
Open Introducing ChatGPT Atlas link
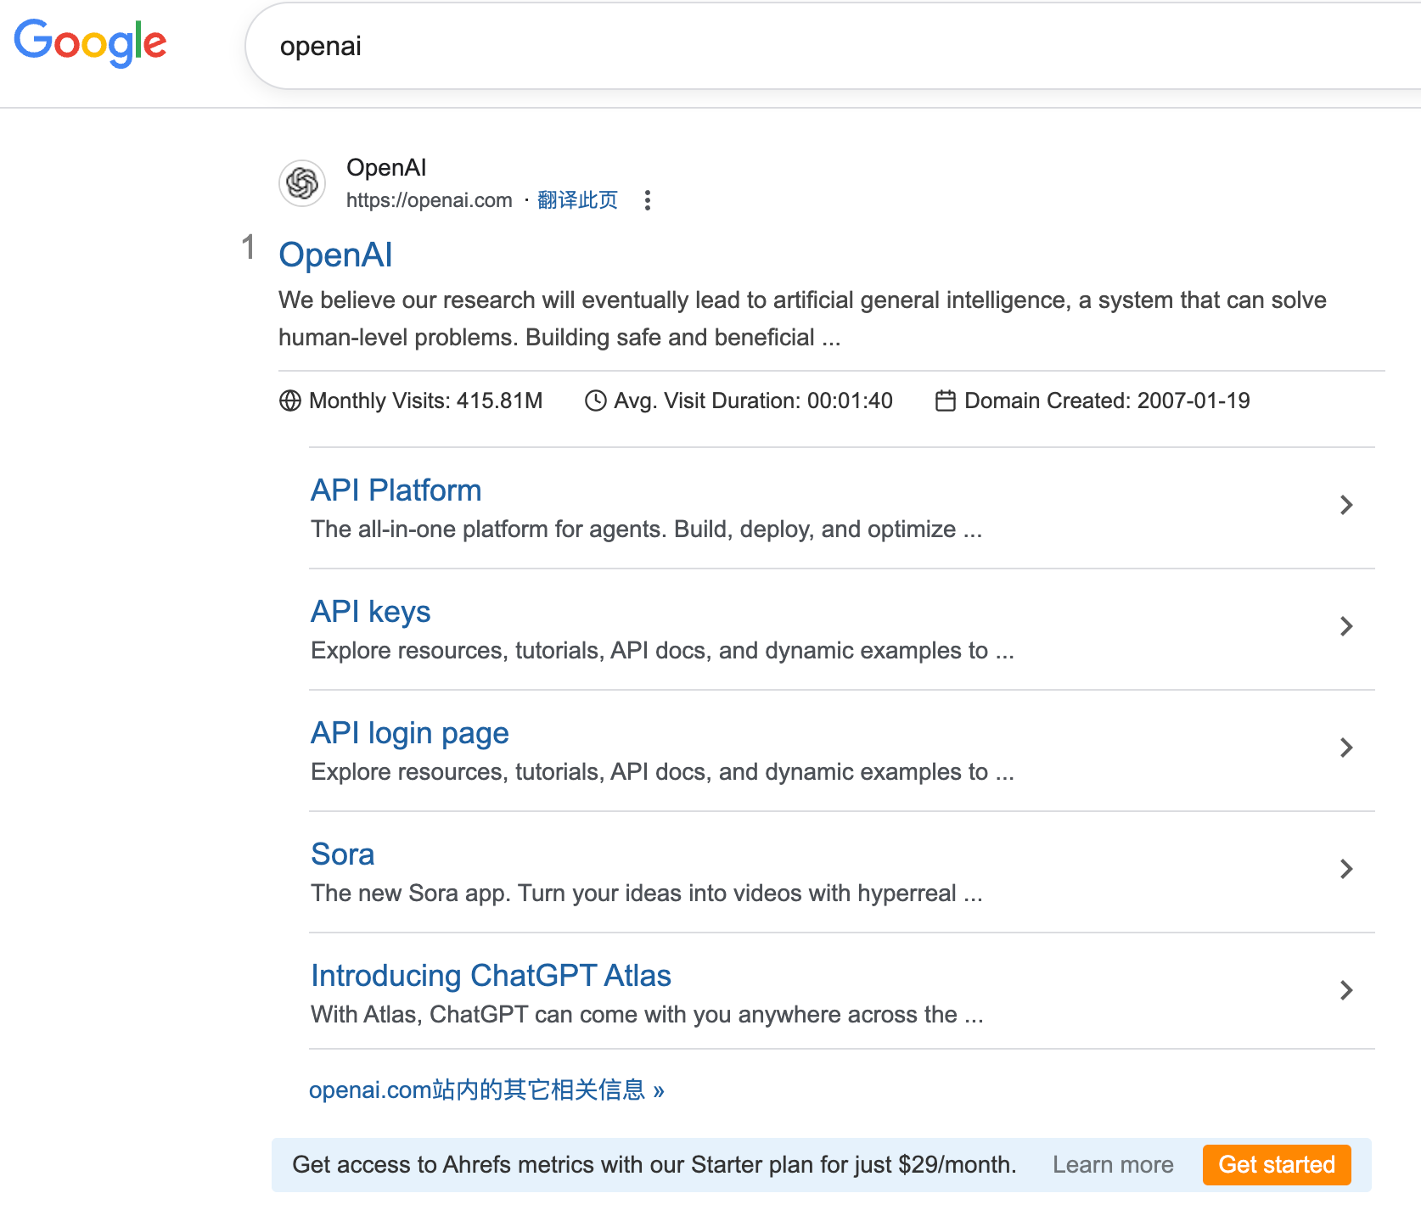click(x=491, y=976)
